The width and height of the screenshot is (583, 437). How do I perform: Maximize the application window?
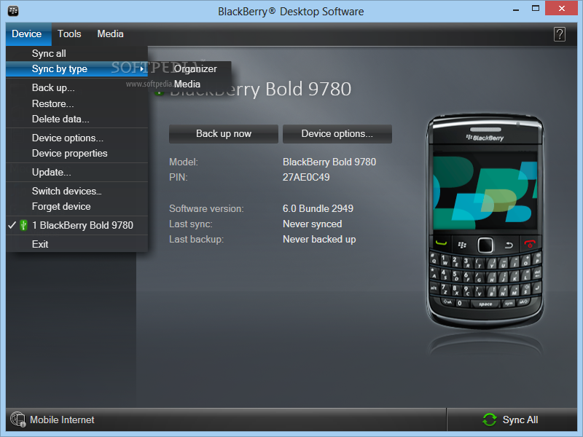point(536,9)
